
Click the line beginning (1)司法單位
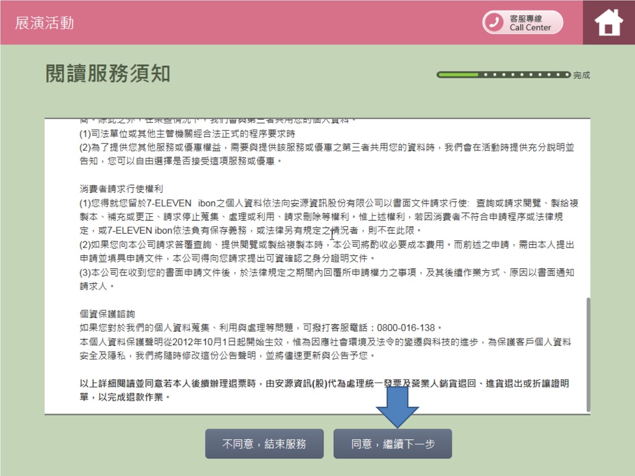click(187, 134)
